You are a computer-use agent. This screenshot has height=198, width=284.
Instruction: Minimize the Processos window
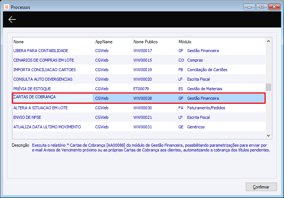coord(250,7)
